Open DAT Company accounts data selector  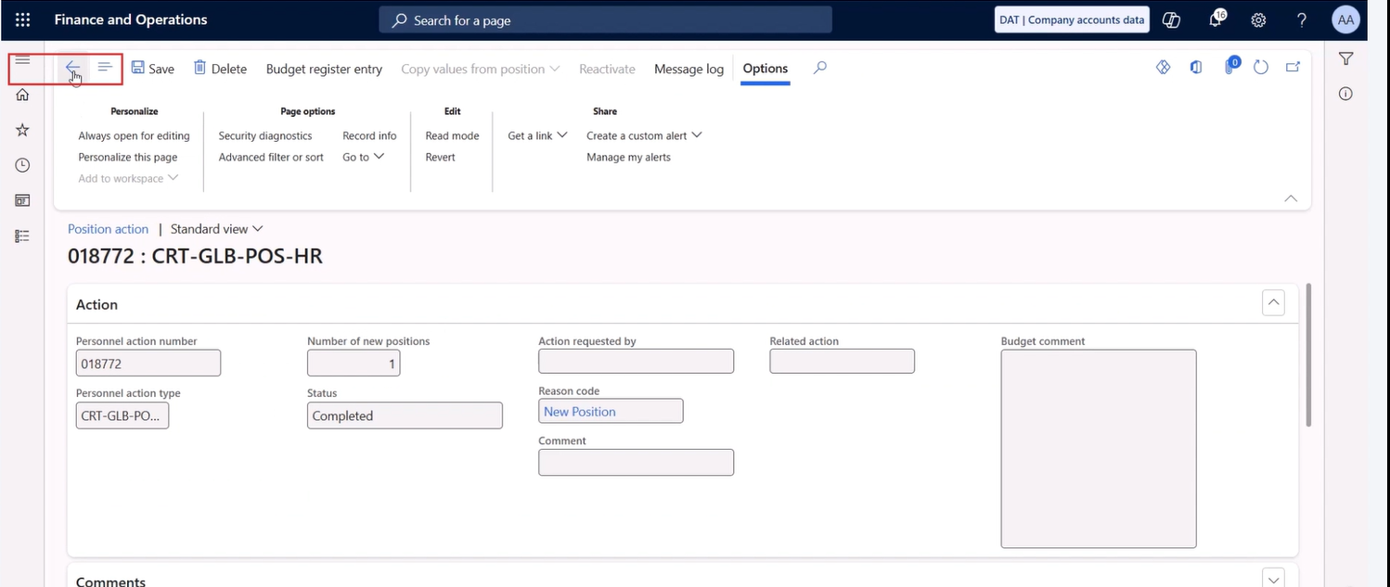(x=1073, y=19)
